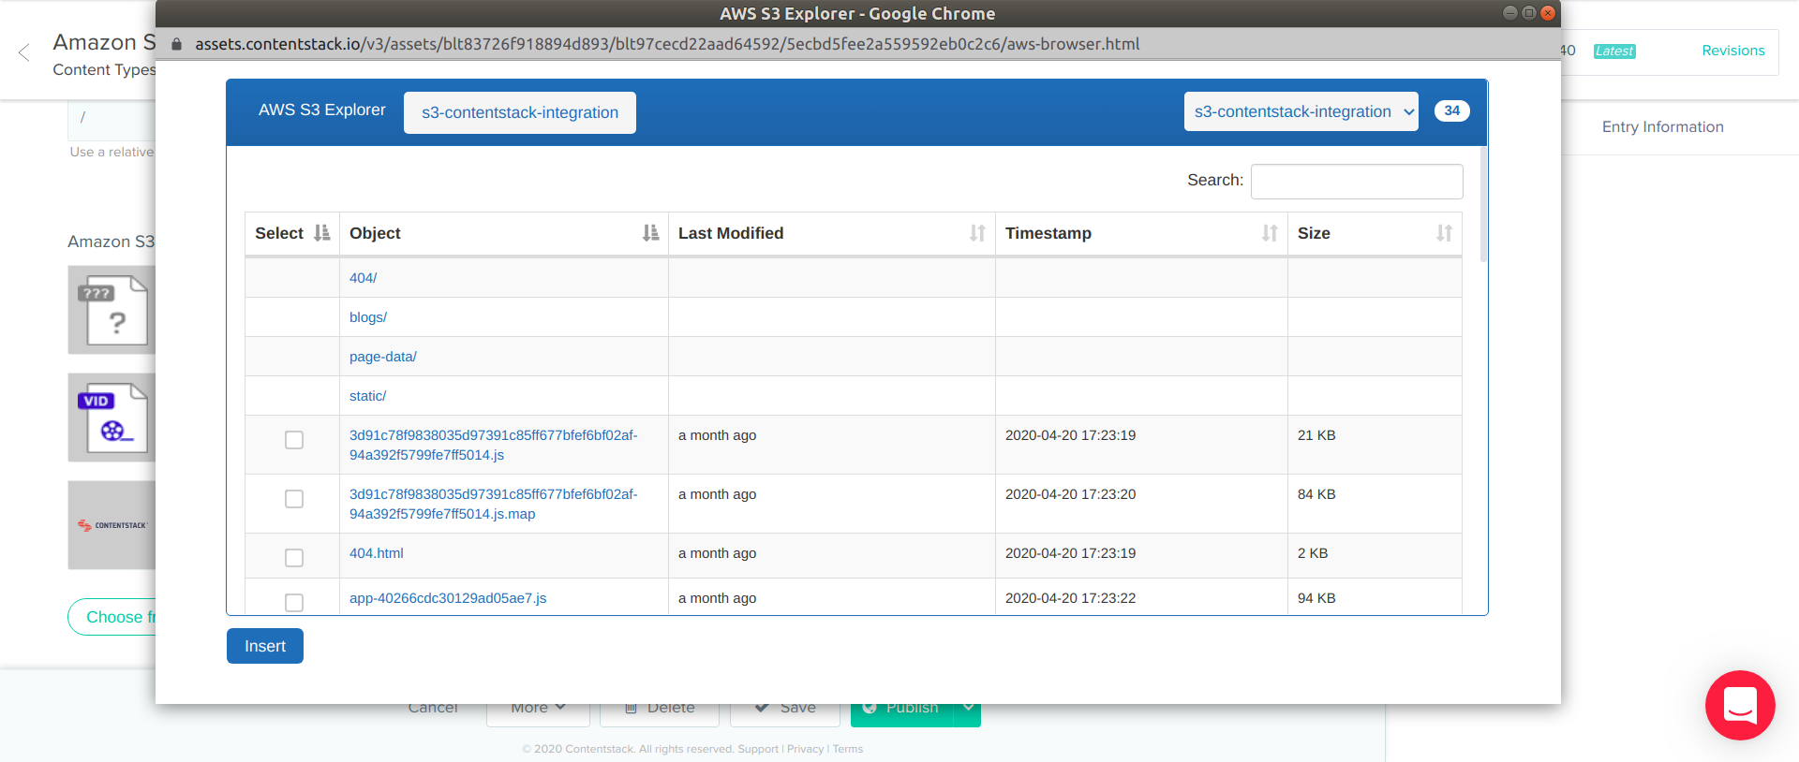
Task: Sort table by Object column icon
Action: pos(650,233)
